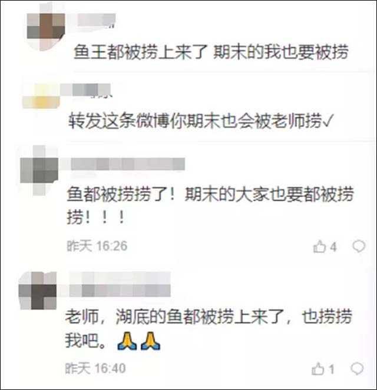Open blurred username above 鱼都被捞捞了 comment
Viewport: 377px width, 390px height.
click(123, 164)
